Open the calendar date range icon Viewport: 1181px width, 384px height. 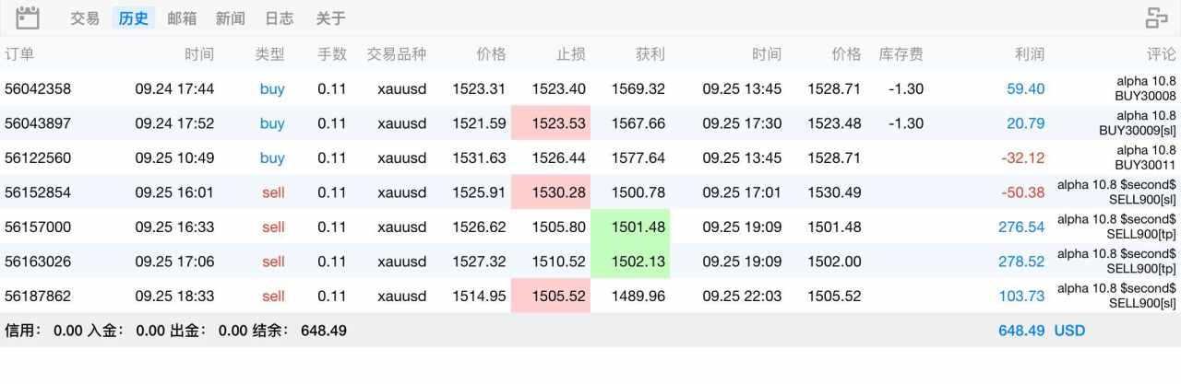[28, 17]
